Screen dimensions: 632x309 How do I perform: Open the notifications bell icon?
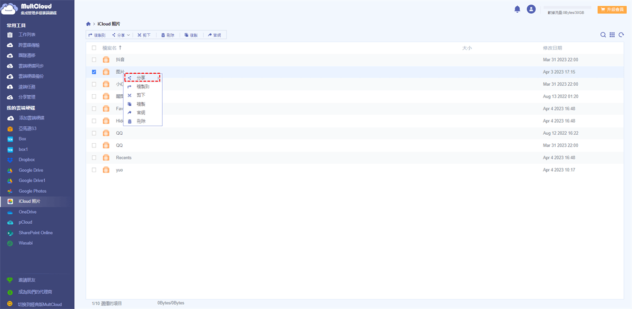(x=517, y=9)
